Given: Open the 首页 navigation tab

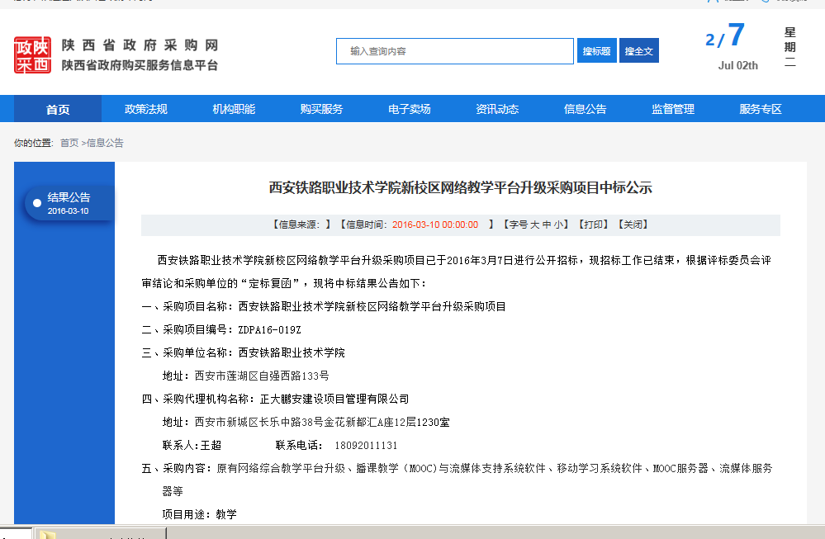Looking at the screenshot, I should click(58, 109).
